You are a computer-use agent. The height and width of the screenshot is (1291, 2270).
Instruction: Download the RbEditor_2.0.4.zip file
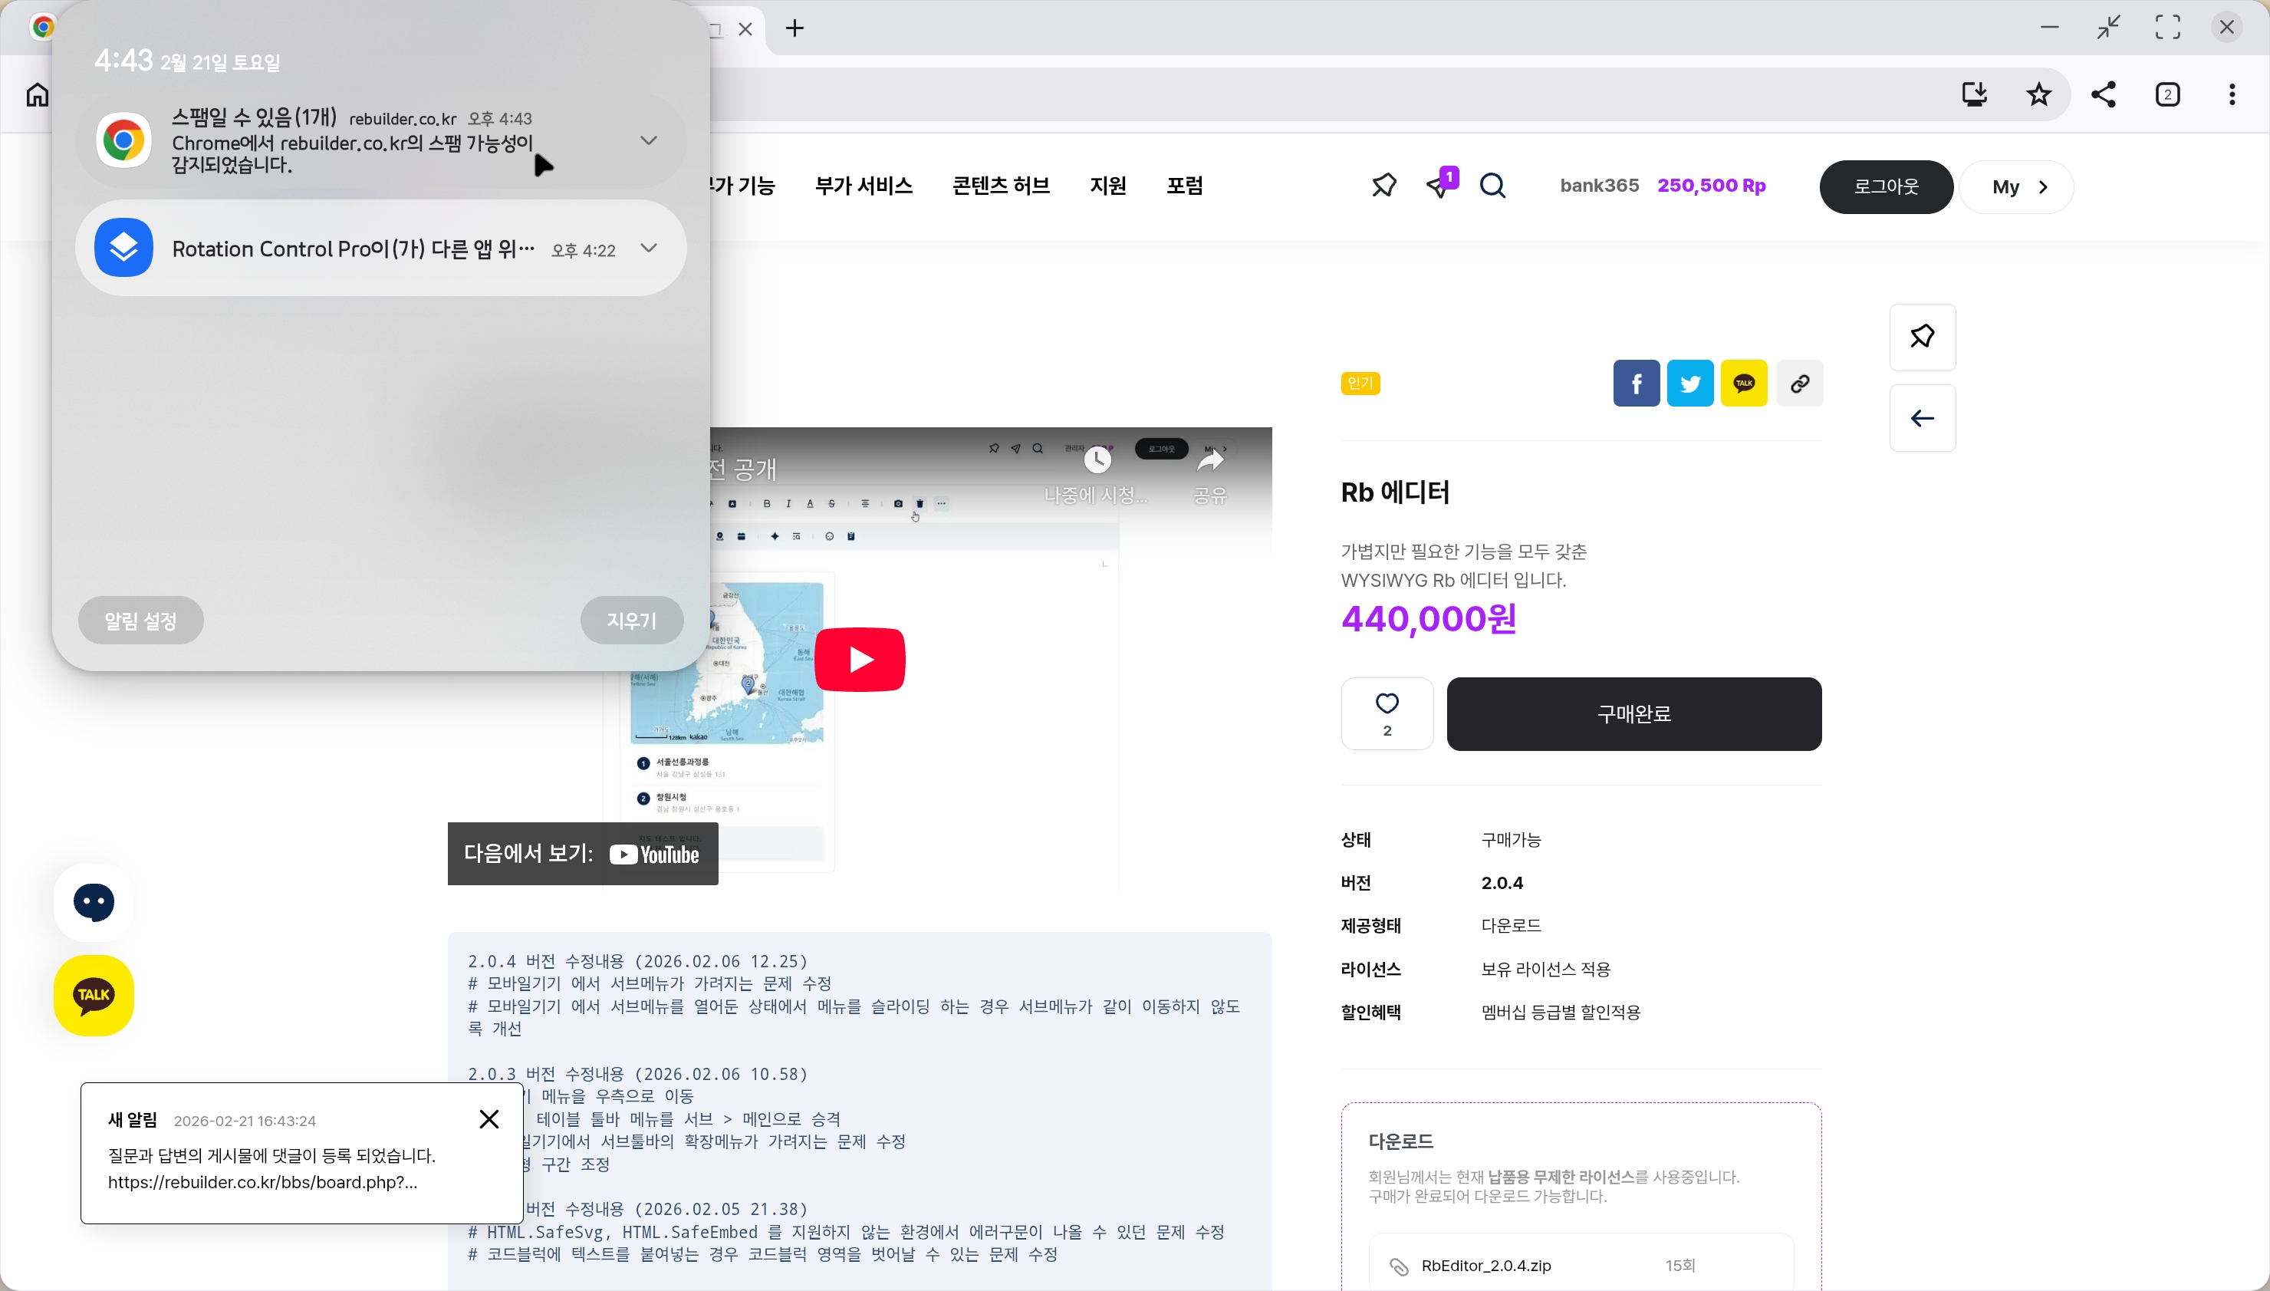point(1485,1265)
